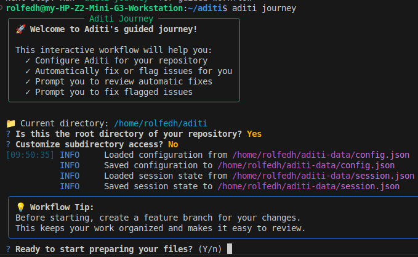This screenshot has width=418, height=257.
Task: Click 'This keeps your work organized' line
Action: click(160, 228)
